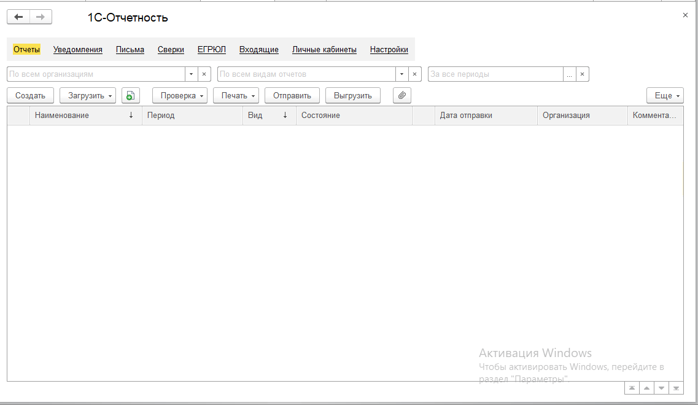
Task: Select the Сверки tab
Action: pyautogui.click(x=171, y=49)
